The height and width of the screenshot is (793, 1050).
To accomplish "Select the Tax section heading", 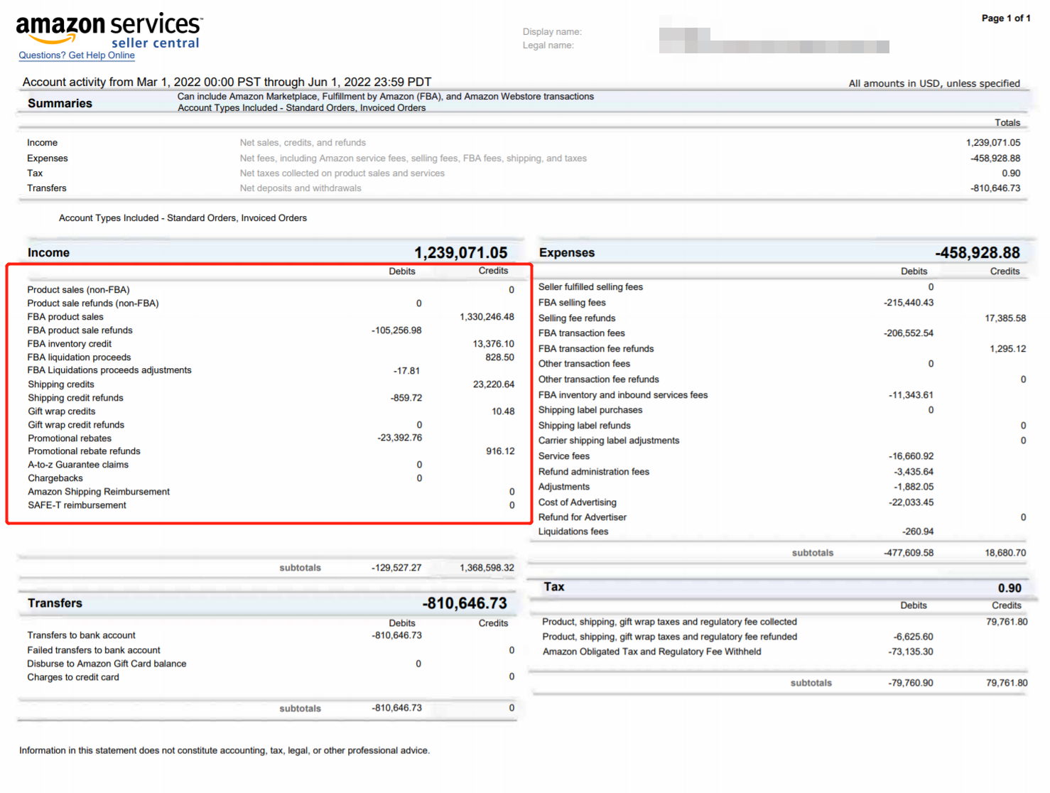I will (554, 587).
